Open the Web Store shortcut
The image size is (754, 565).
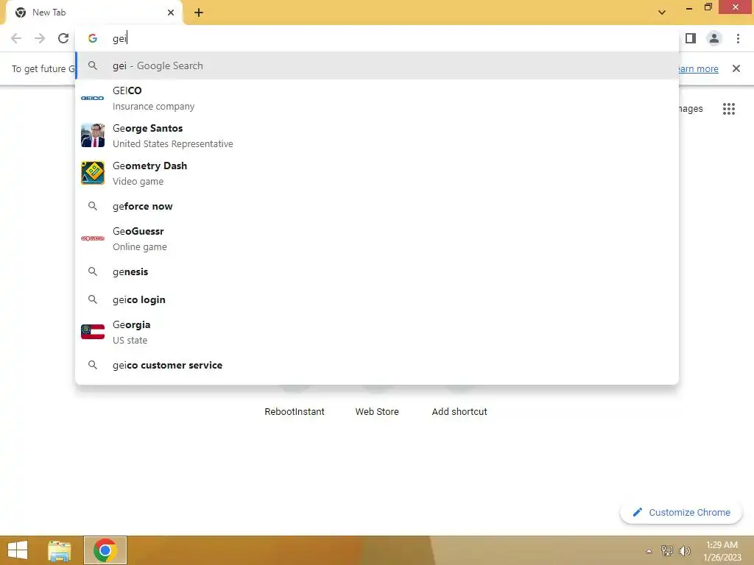(377, 412)
